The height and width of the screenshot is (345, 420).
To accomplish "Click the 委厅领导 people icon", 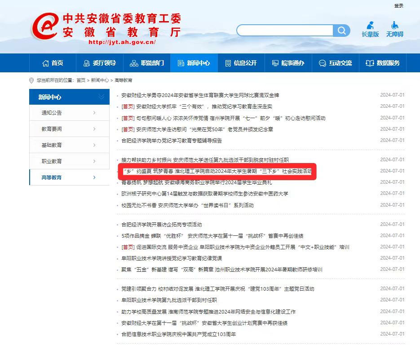I will coord(87,63).
